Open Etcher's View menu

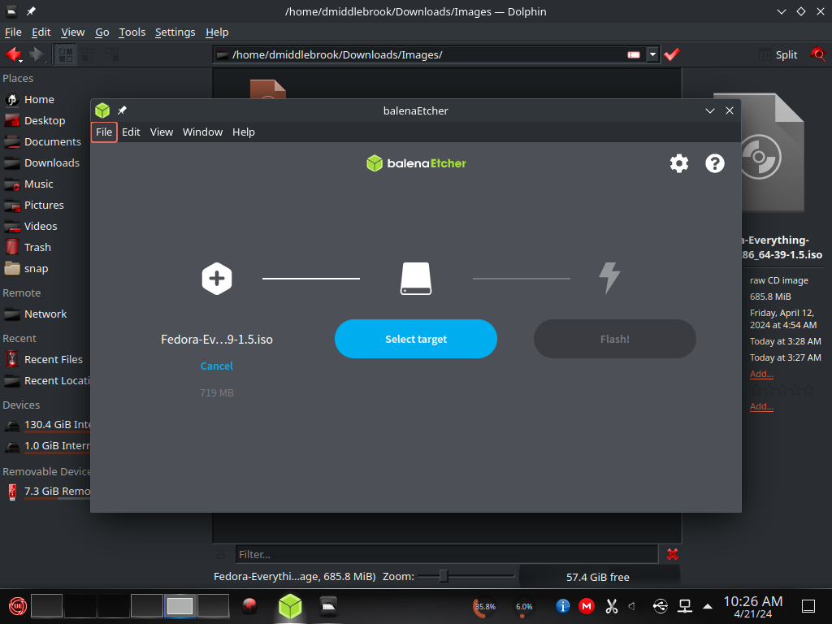click(x=162, y=132)
